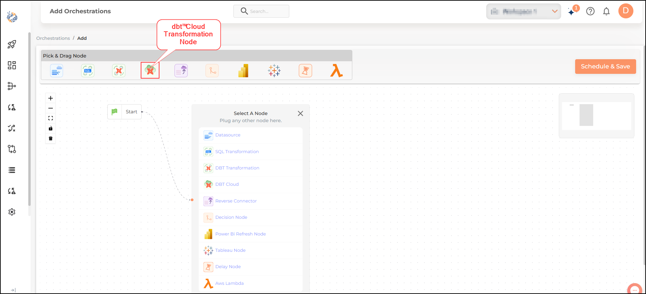Open the git compare icon in sidebar
Viewport: 646px width, 294px height.
tap(12, 149)
